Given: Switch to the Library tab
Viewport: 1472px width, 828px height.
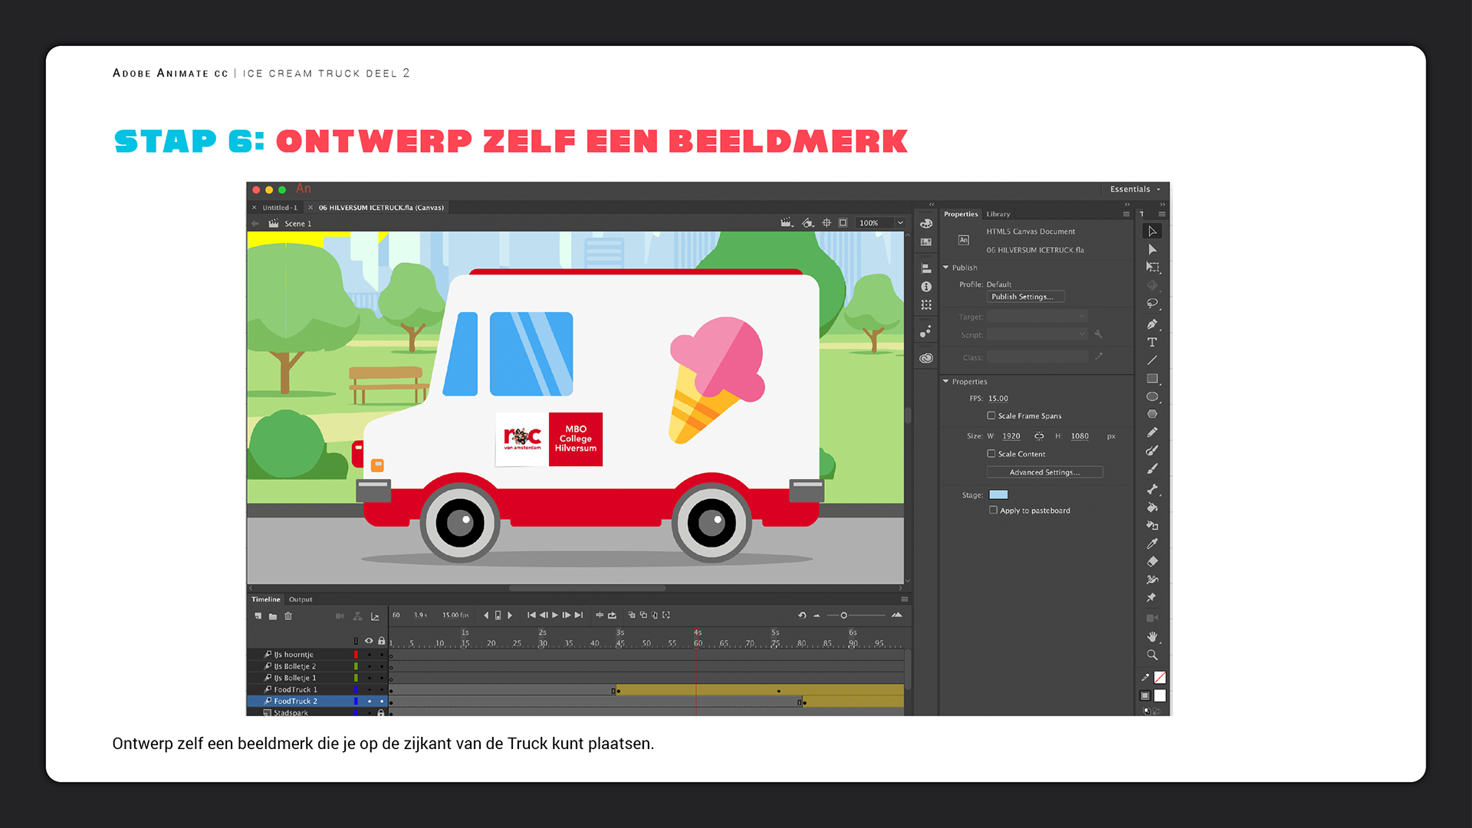Looking at the screenshot, I should pos(998,214).
